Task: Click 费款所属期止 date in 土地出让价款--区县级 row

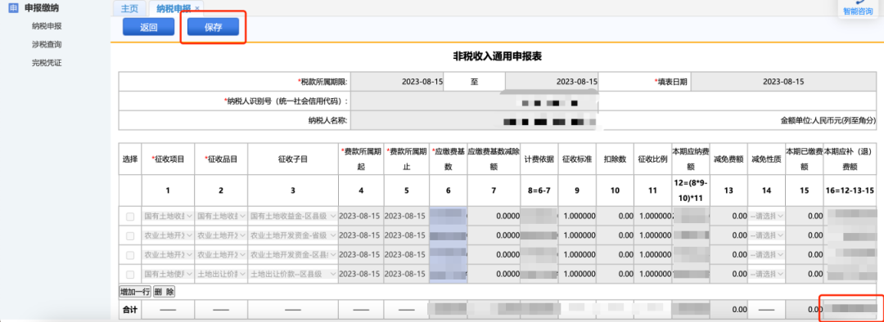Action: click(407, 274)
